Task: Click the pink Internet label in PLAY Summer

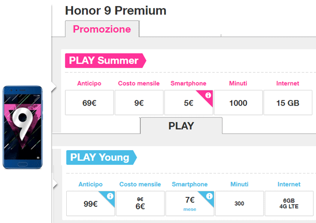Action: tap(287, 83)
